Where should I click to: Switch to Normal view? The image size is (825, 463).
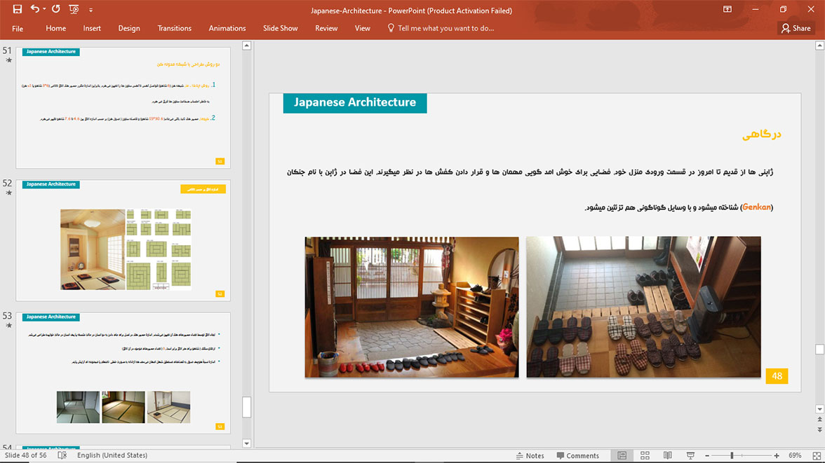[622, 455]
